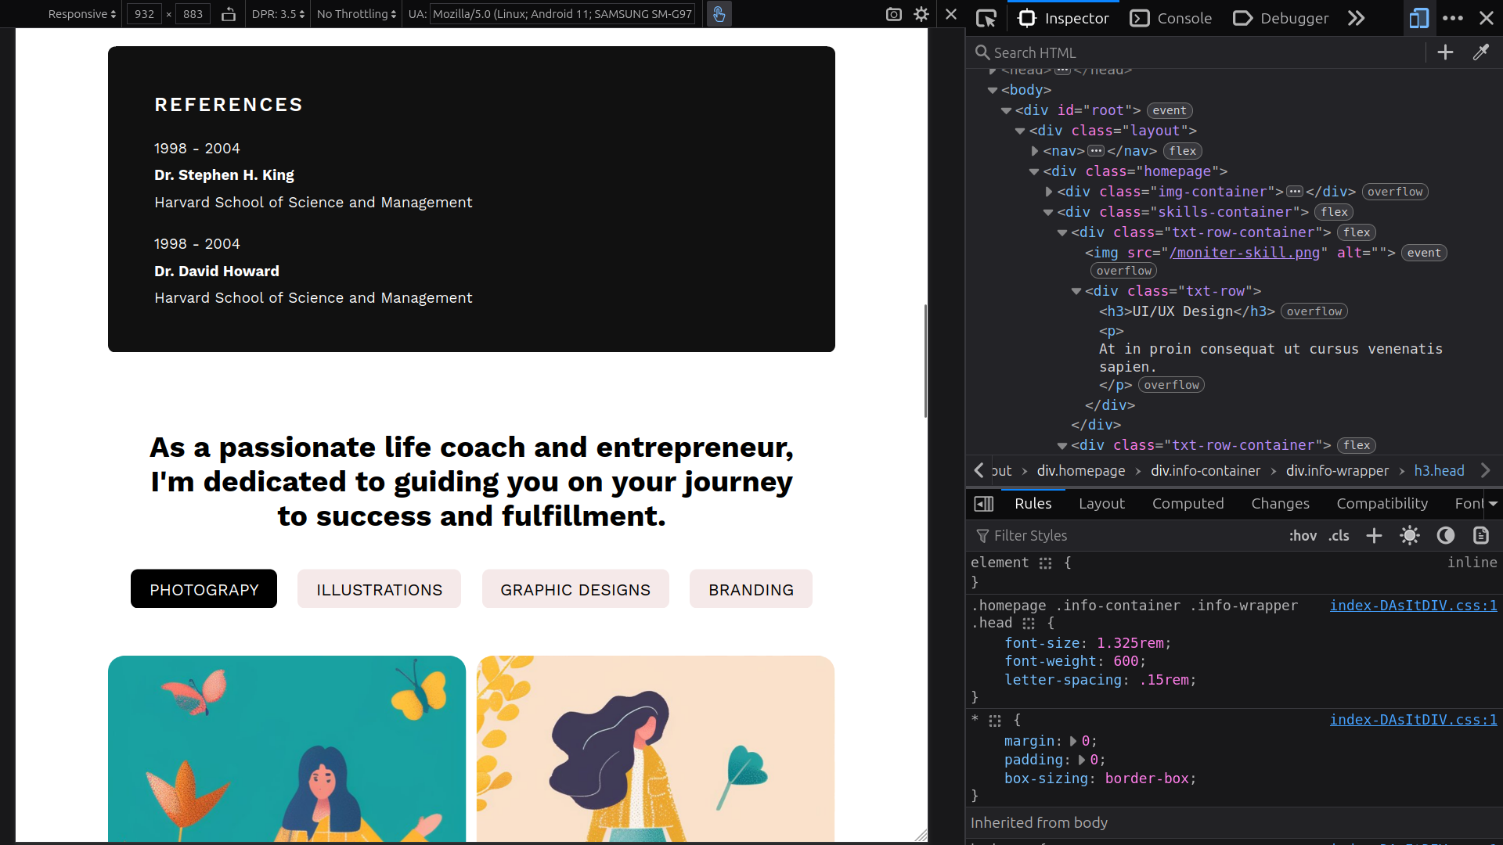Open the No Throttling dropdown
1503x845 pixels.
356,14
